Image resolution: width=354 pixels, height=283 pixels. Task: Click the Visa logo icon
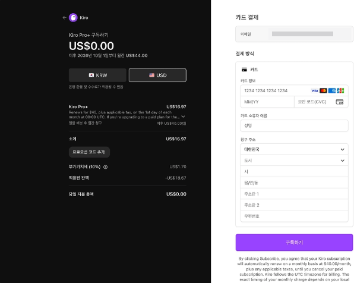(x=314, y=90)
